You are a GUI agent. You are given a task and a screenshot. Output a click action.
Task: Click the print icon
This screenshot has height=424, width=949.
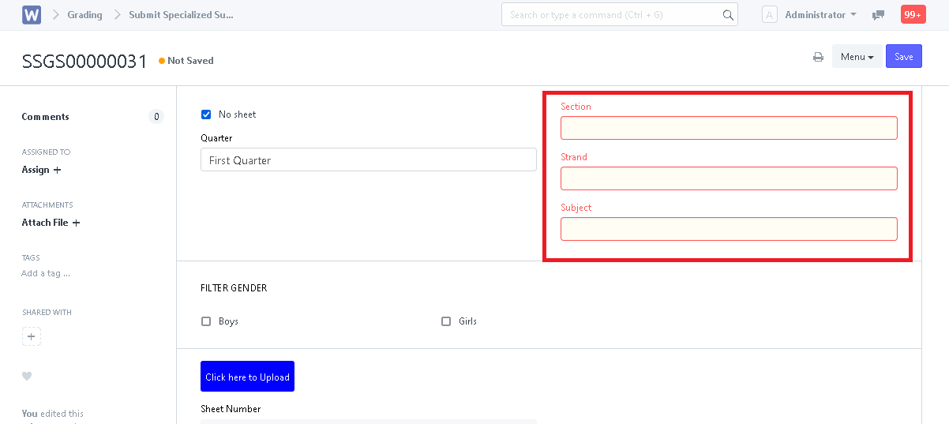819,57
